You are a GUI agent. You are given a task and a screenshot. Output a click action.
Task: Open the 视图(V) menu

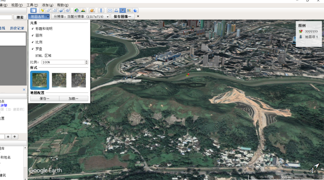[x=17, y=5]
